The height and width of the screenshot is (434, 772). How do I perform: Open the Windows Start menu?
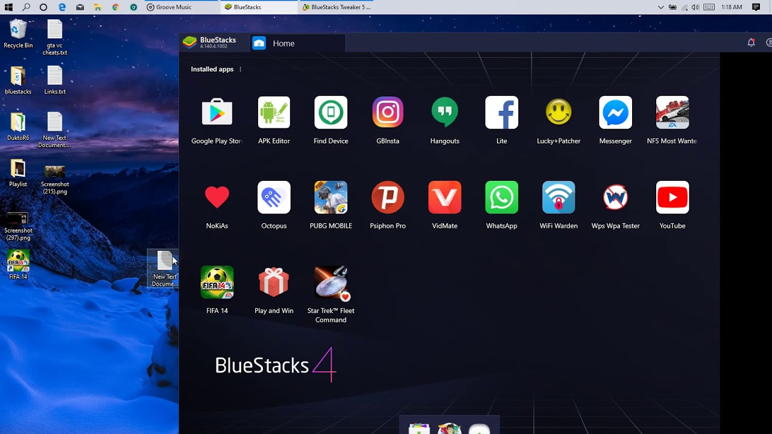(8, 7)
